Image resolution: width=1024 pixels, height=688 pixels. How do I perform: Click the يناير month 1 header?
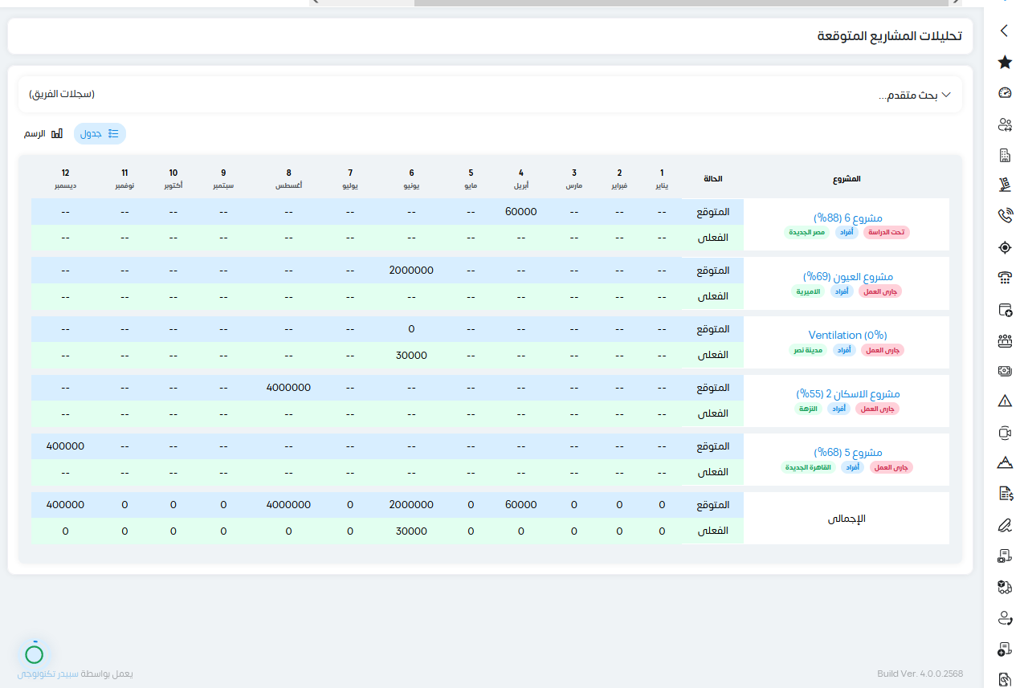tap(662, 178)
